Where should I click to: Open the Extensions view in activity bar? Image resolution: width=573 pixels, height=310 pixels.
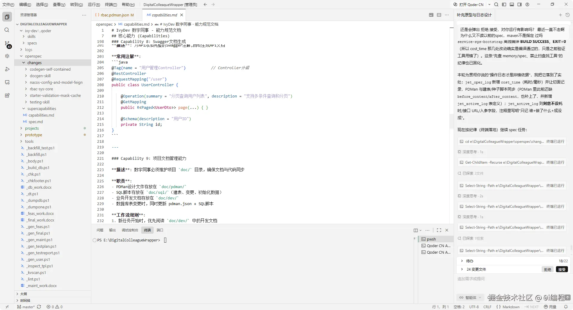click(7, 95)
